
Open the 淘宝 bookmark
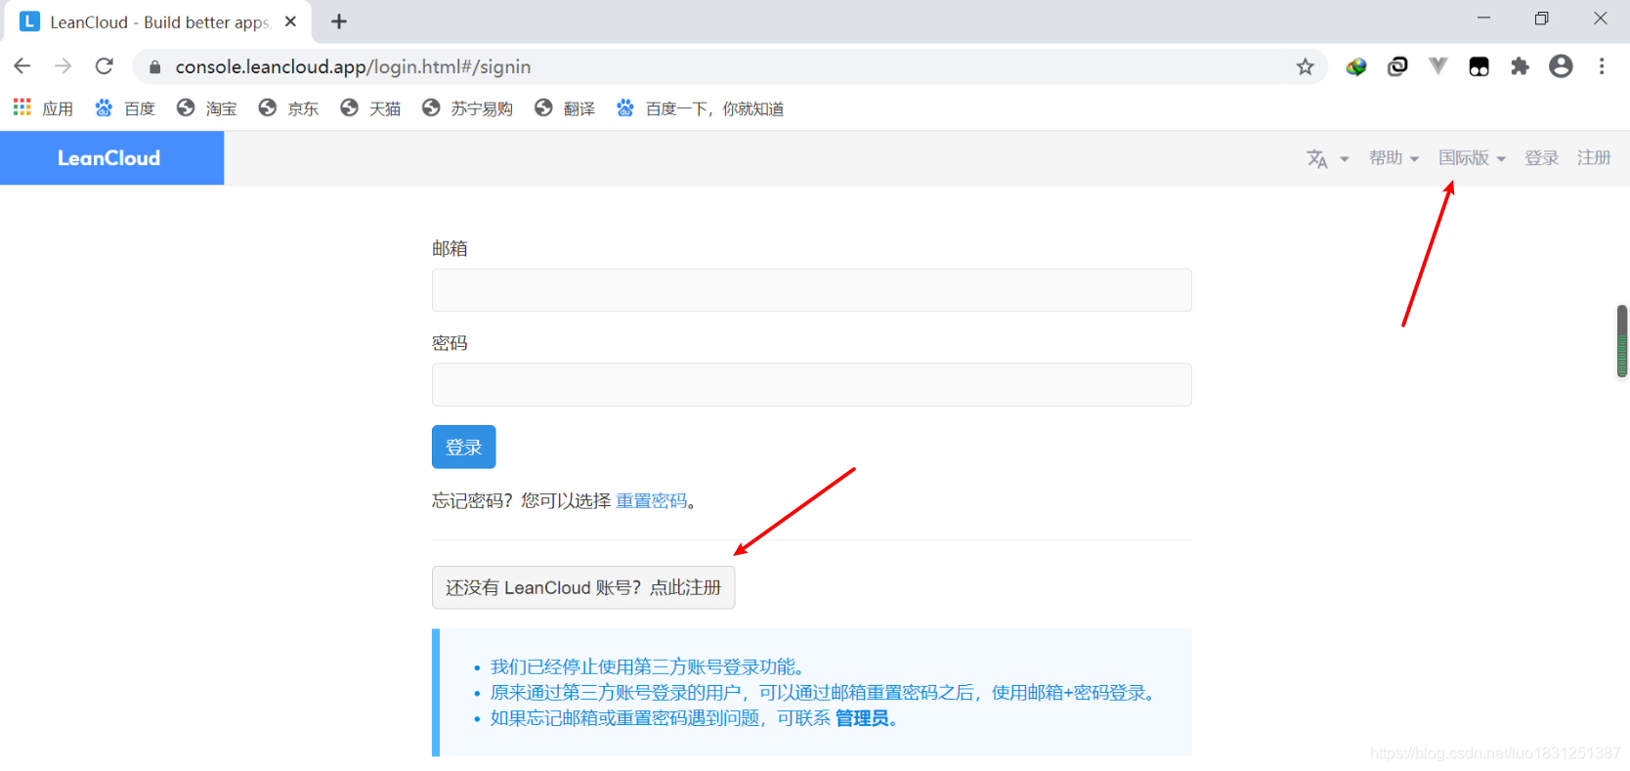[206, 108]
